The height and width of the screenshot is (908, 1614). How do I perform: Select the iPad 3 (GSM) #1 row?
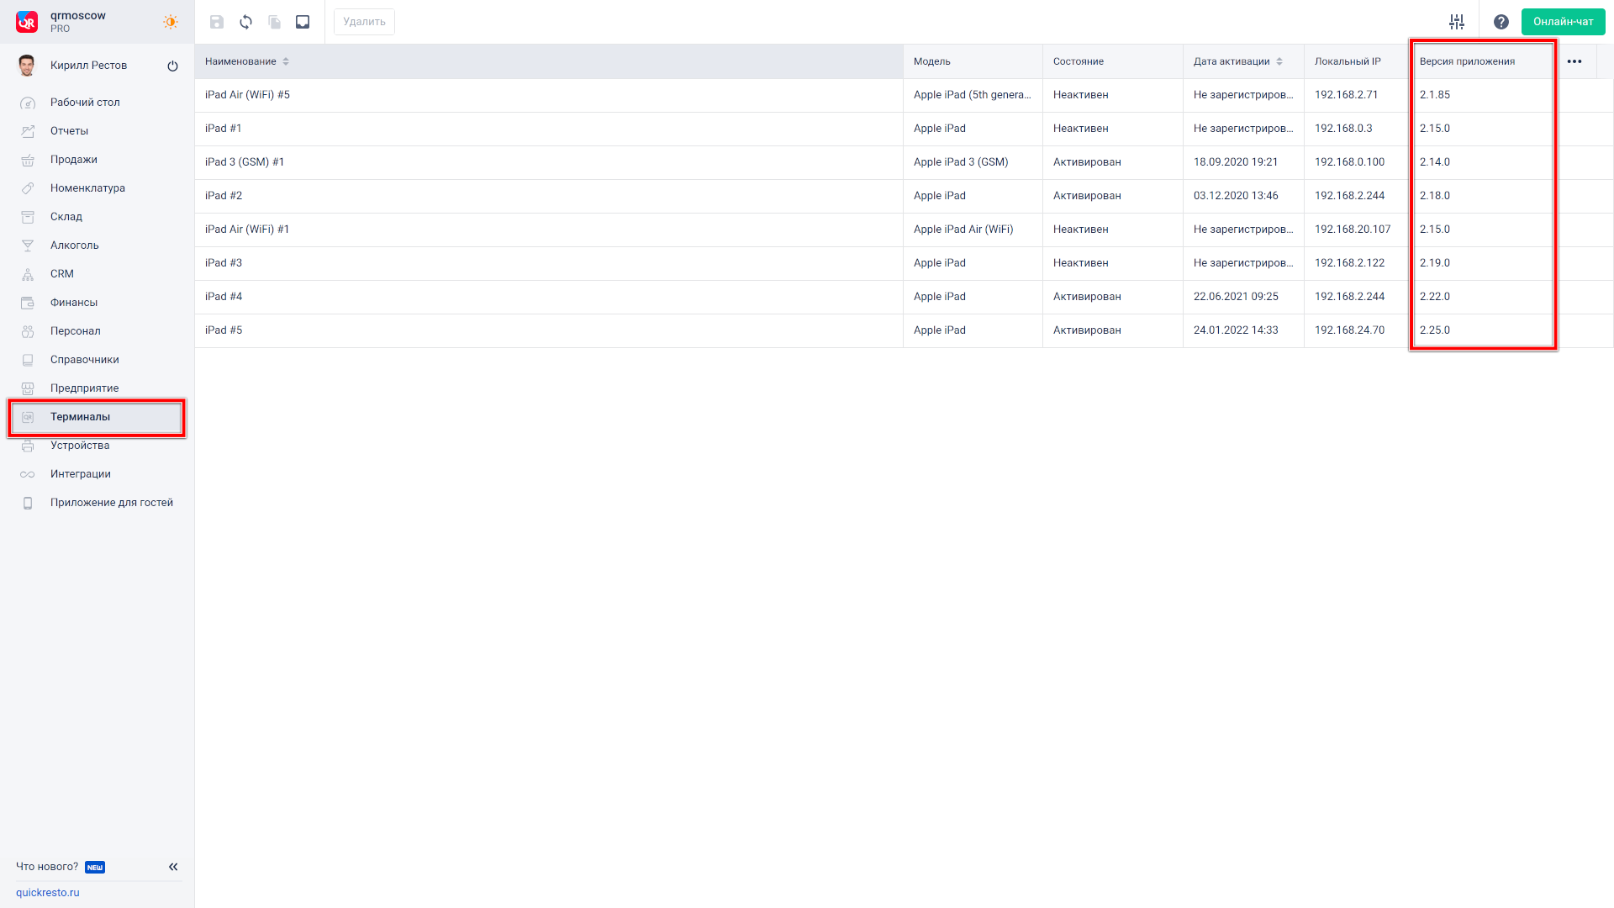pos(904,162)
